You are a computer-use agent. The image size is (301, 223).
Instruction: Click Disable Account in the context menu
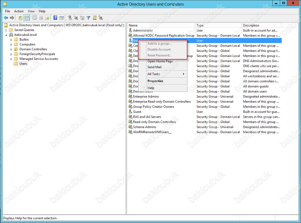(x=163, y=49)
